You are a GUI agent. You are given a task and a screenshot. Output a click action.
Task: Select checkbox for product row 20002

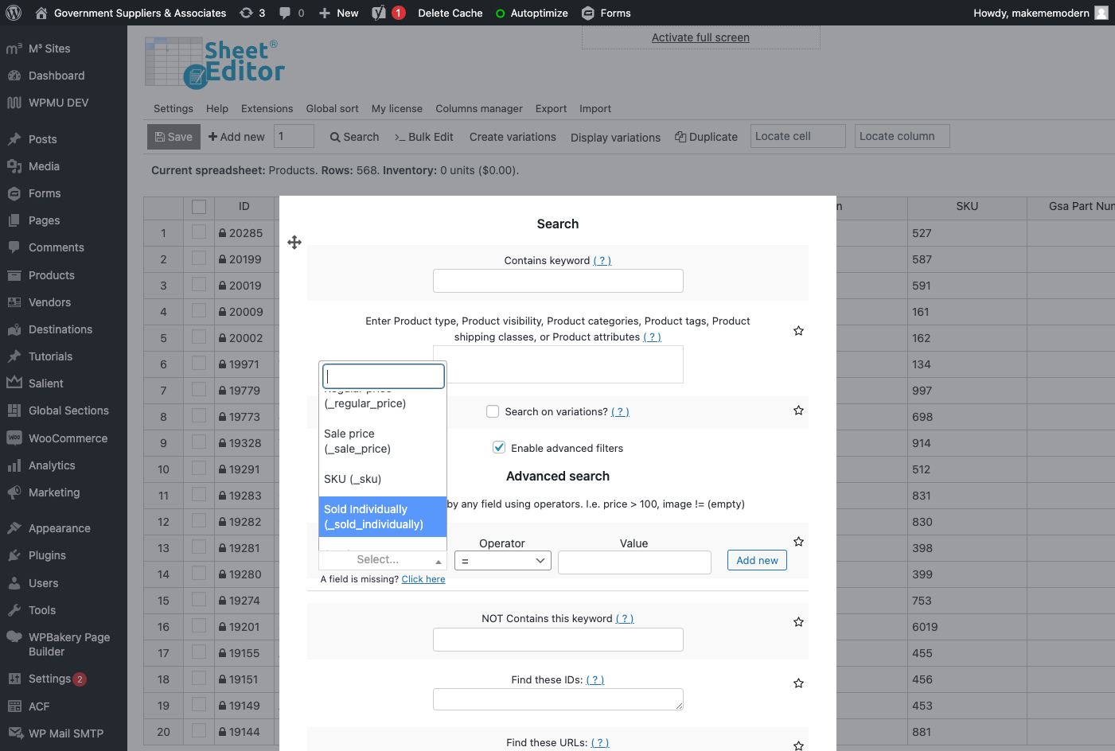click(x=199, y=337)
